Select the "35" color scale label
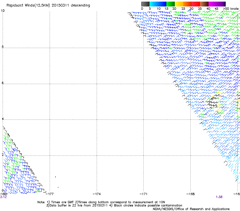This screenshot has height=211, width=240. (200, 9)
